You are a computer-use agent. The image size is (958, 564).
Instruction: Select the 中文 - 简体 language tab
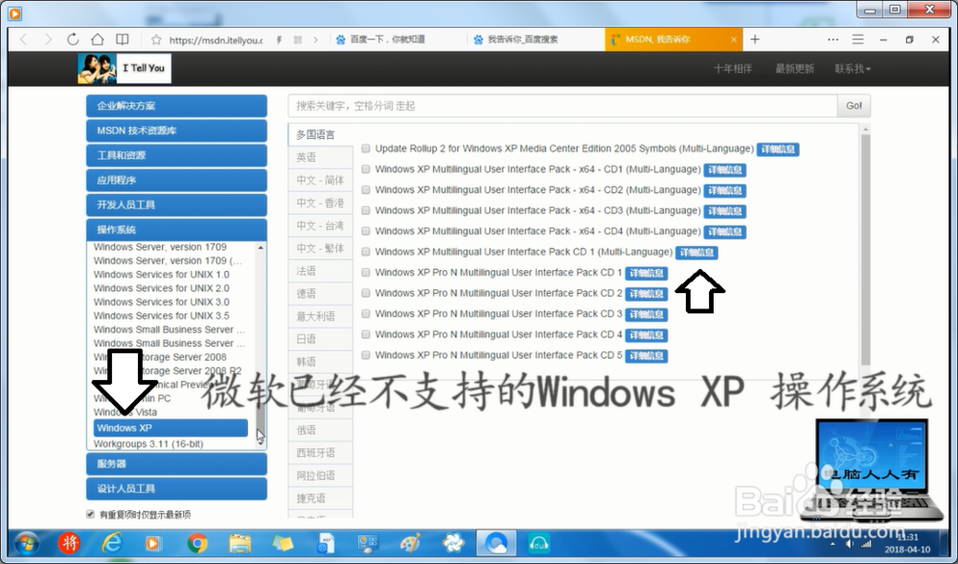[320, 180]
